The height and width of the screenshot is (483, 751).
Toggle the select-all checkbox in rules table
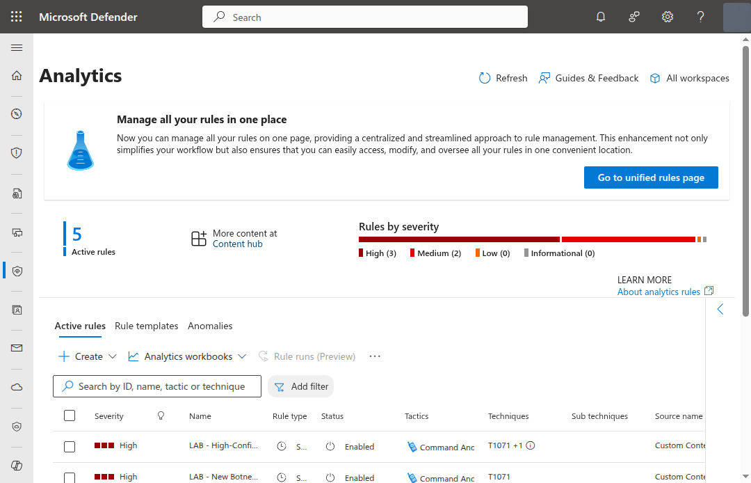click(x=70, y=415)
